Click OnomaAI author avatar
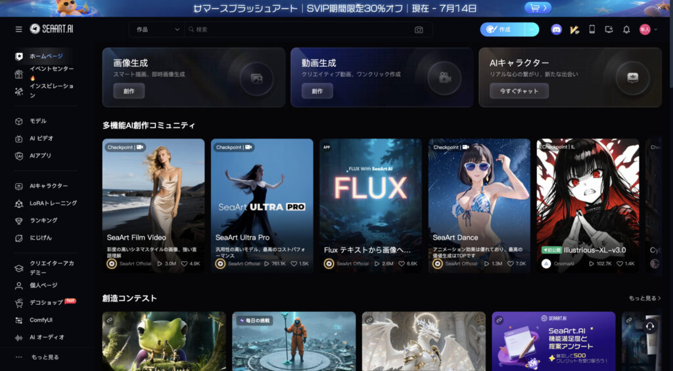 (x=546, y=263)
